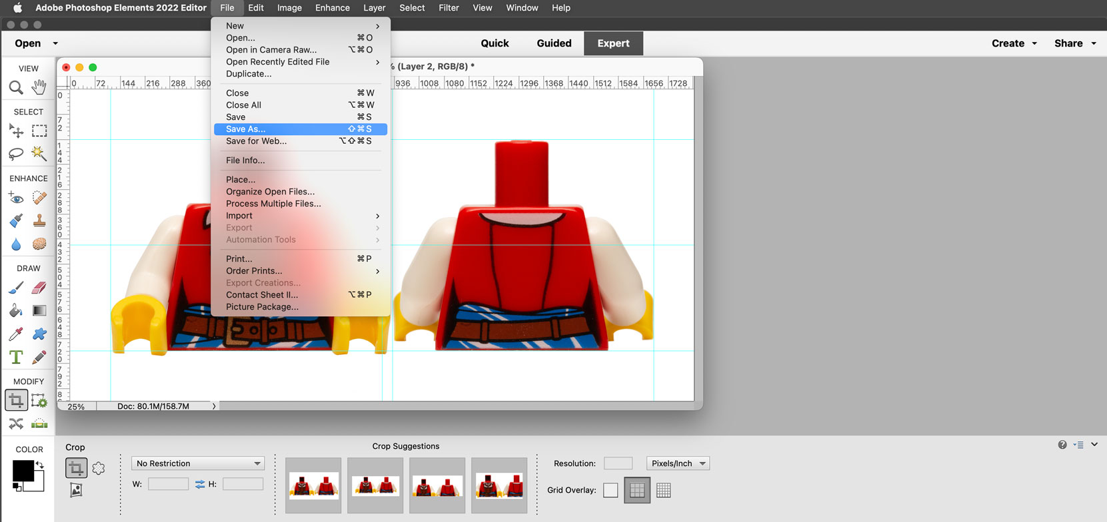Screen dimensions: 1107x522
Task: Select the Red Eye Removal tool
Action: click(x=16, y=198)
